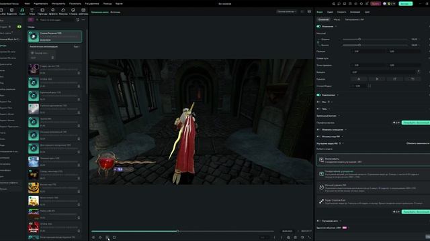Click the stop square under the preview
The image size is (430, 241).
click(x=114, y=238)
